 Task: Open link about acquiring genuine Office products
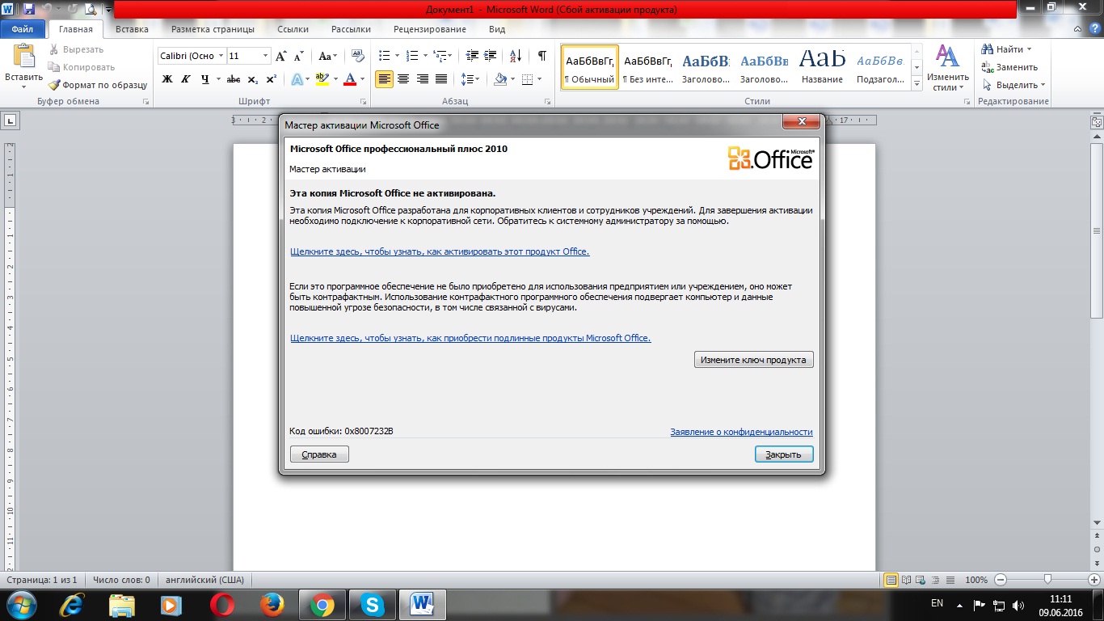[x=470, y=338]
